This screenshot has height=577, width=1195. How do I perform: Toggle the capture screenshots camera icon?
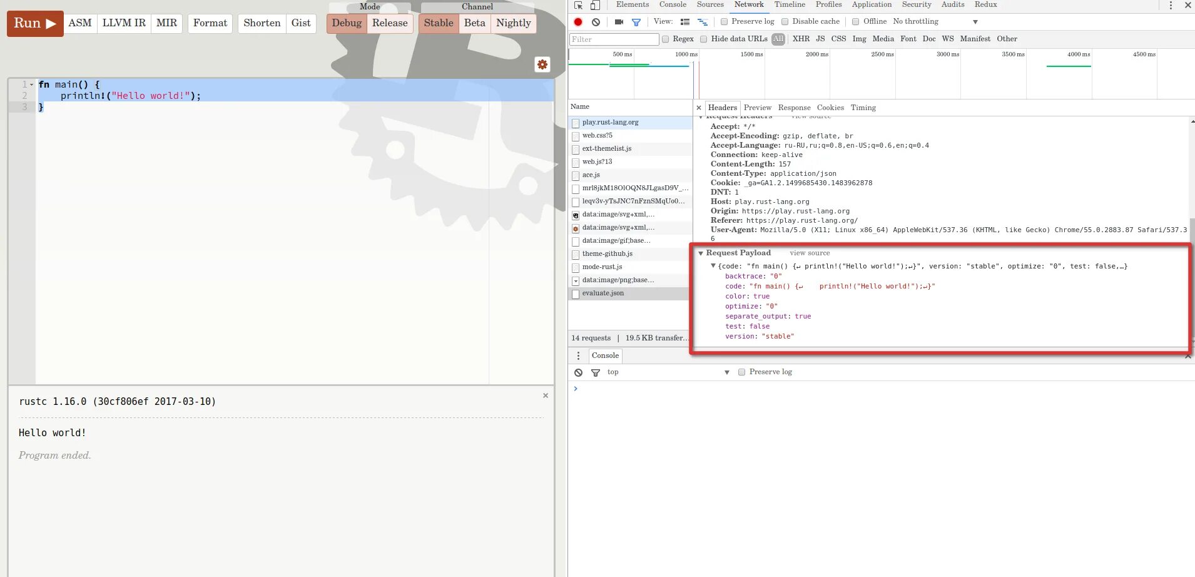(619, 22)
